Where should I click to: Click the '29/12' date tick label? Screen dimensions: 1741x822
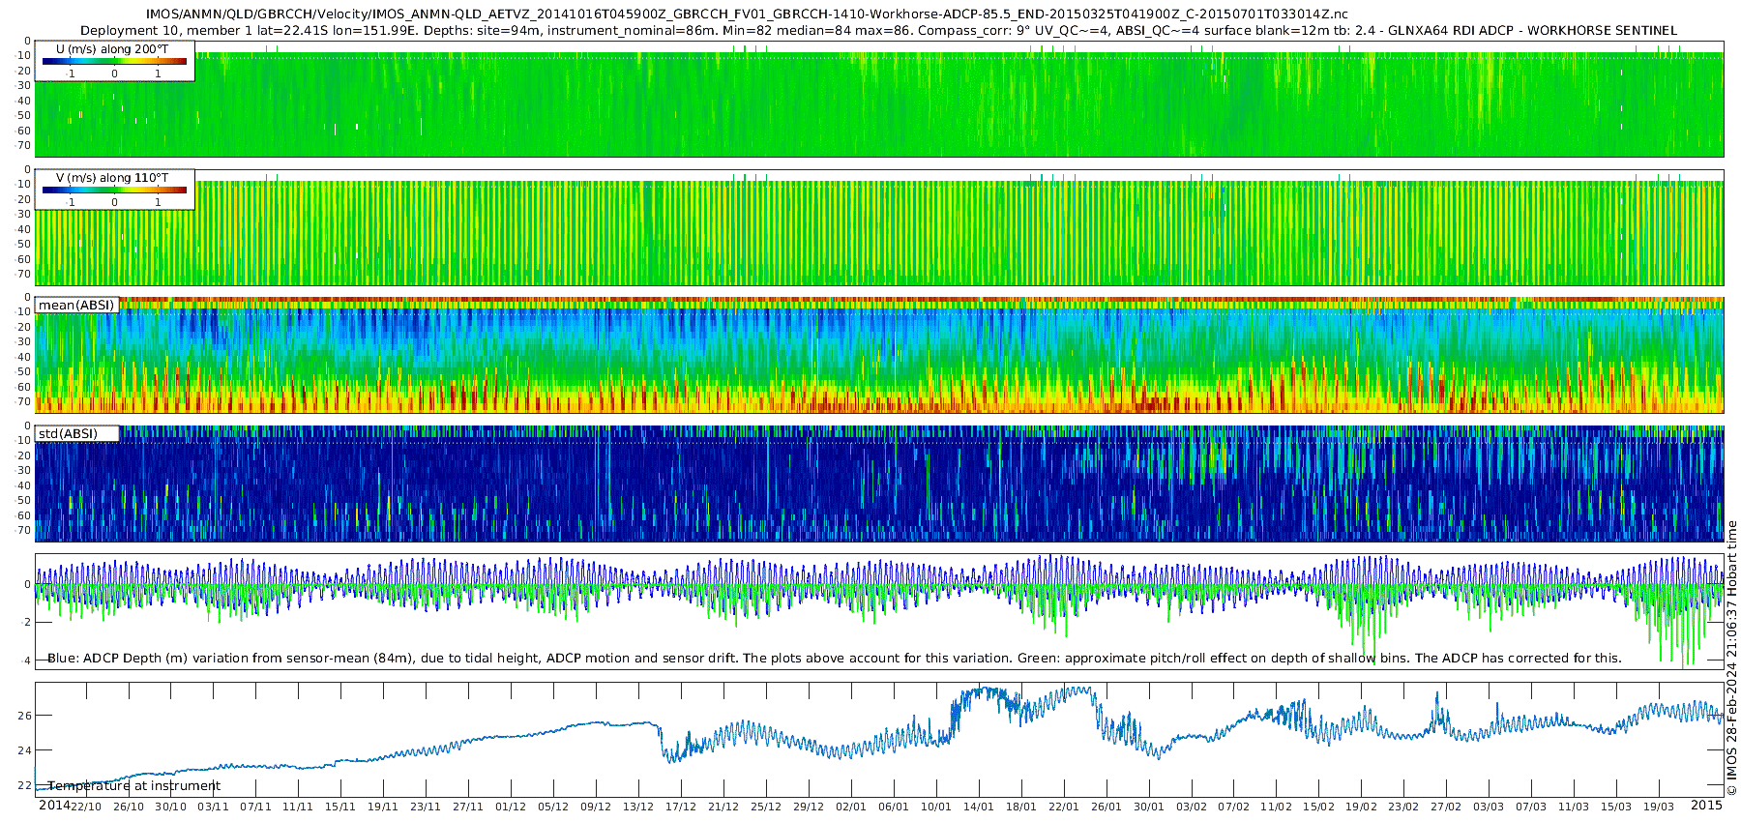809,807
